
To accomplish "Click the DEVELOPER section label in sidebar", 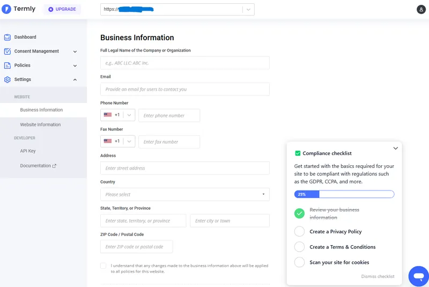I will 25,138.
